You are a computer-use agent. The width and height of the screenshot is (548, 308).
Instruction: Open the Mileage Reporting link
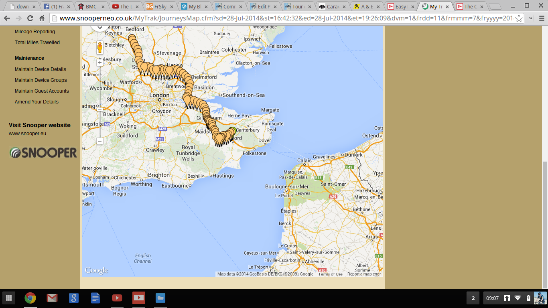click(35, 32)
